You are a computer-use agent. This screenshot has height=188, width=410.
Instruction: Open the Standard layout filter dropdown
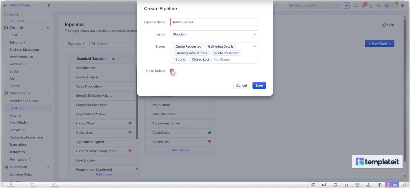tap(76, 44)
